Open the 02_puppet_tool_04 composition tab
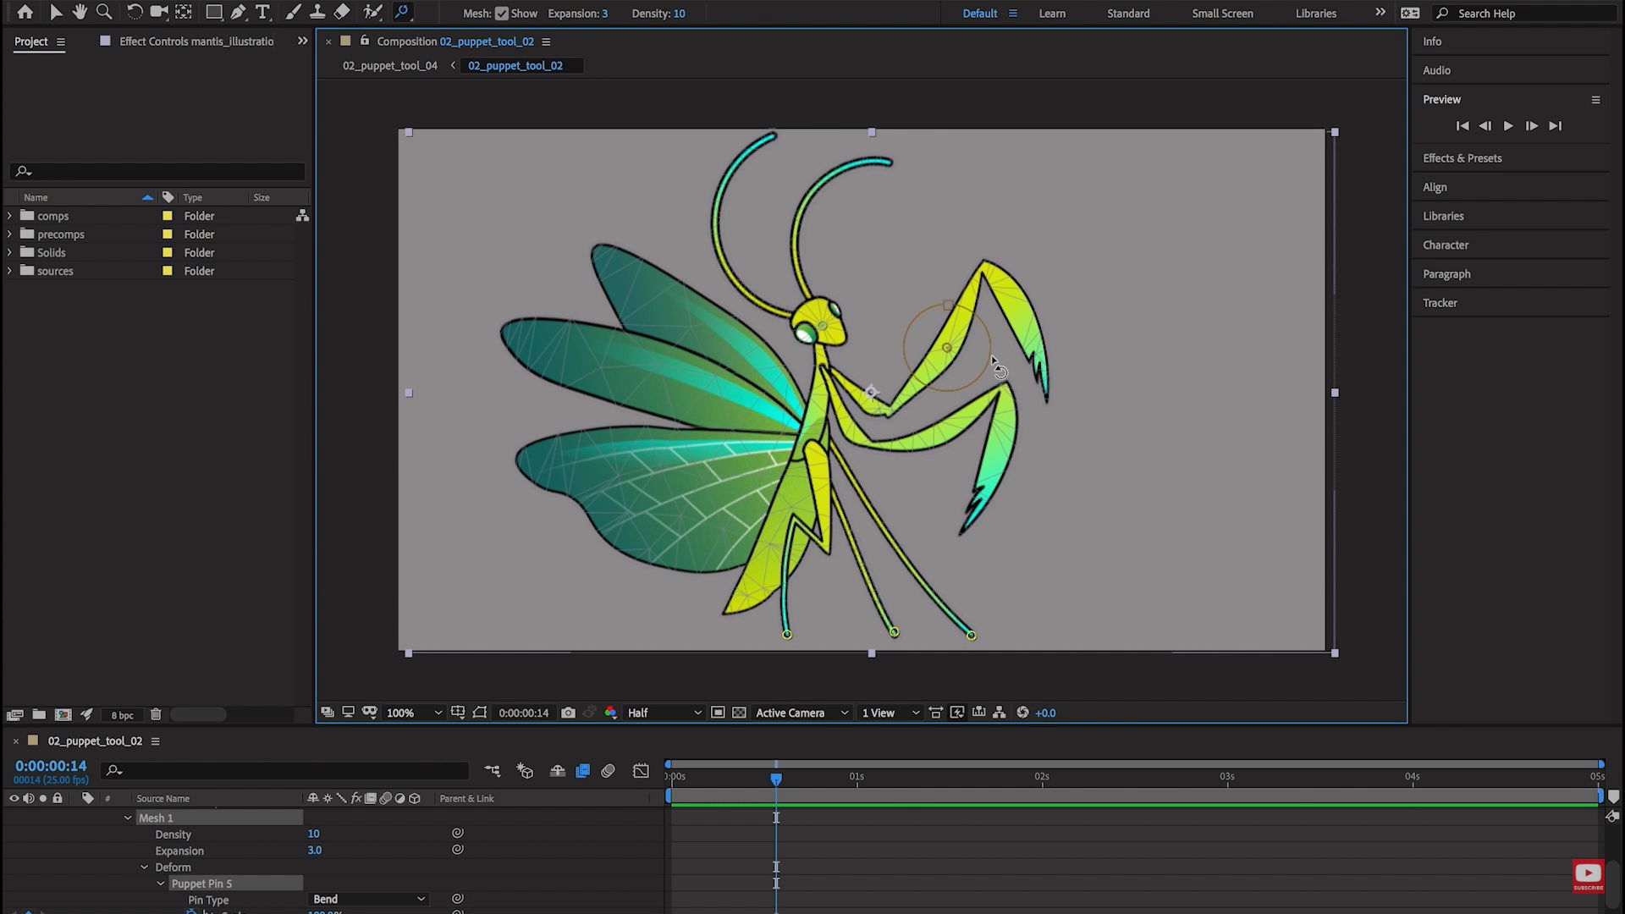The width and height of the screenshot is (1625, 914). (389, 65)
